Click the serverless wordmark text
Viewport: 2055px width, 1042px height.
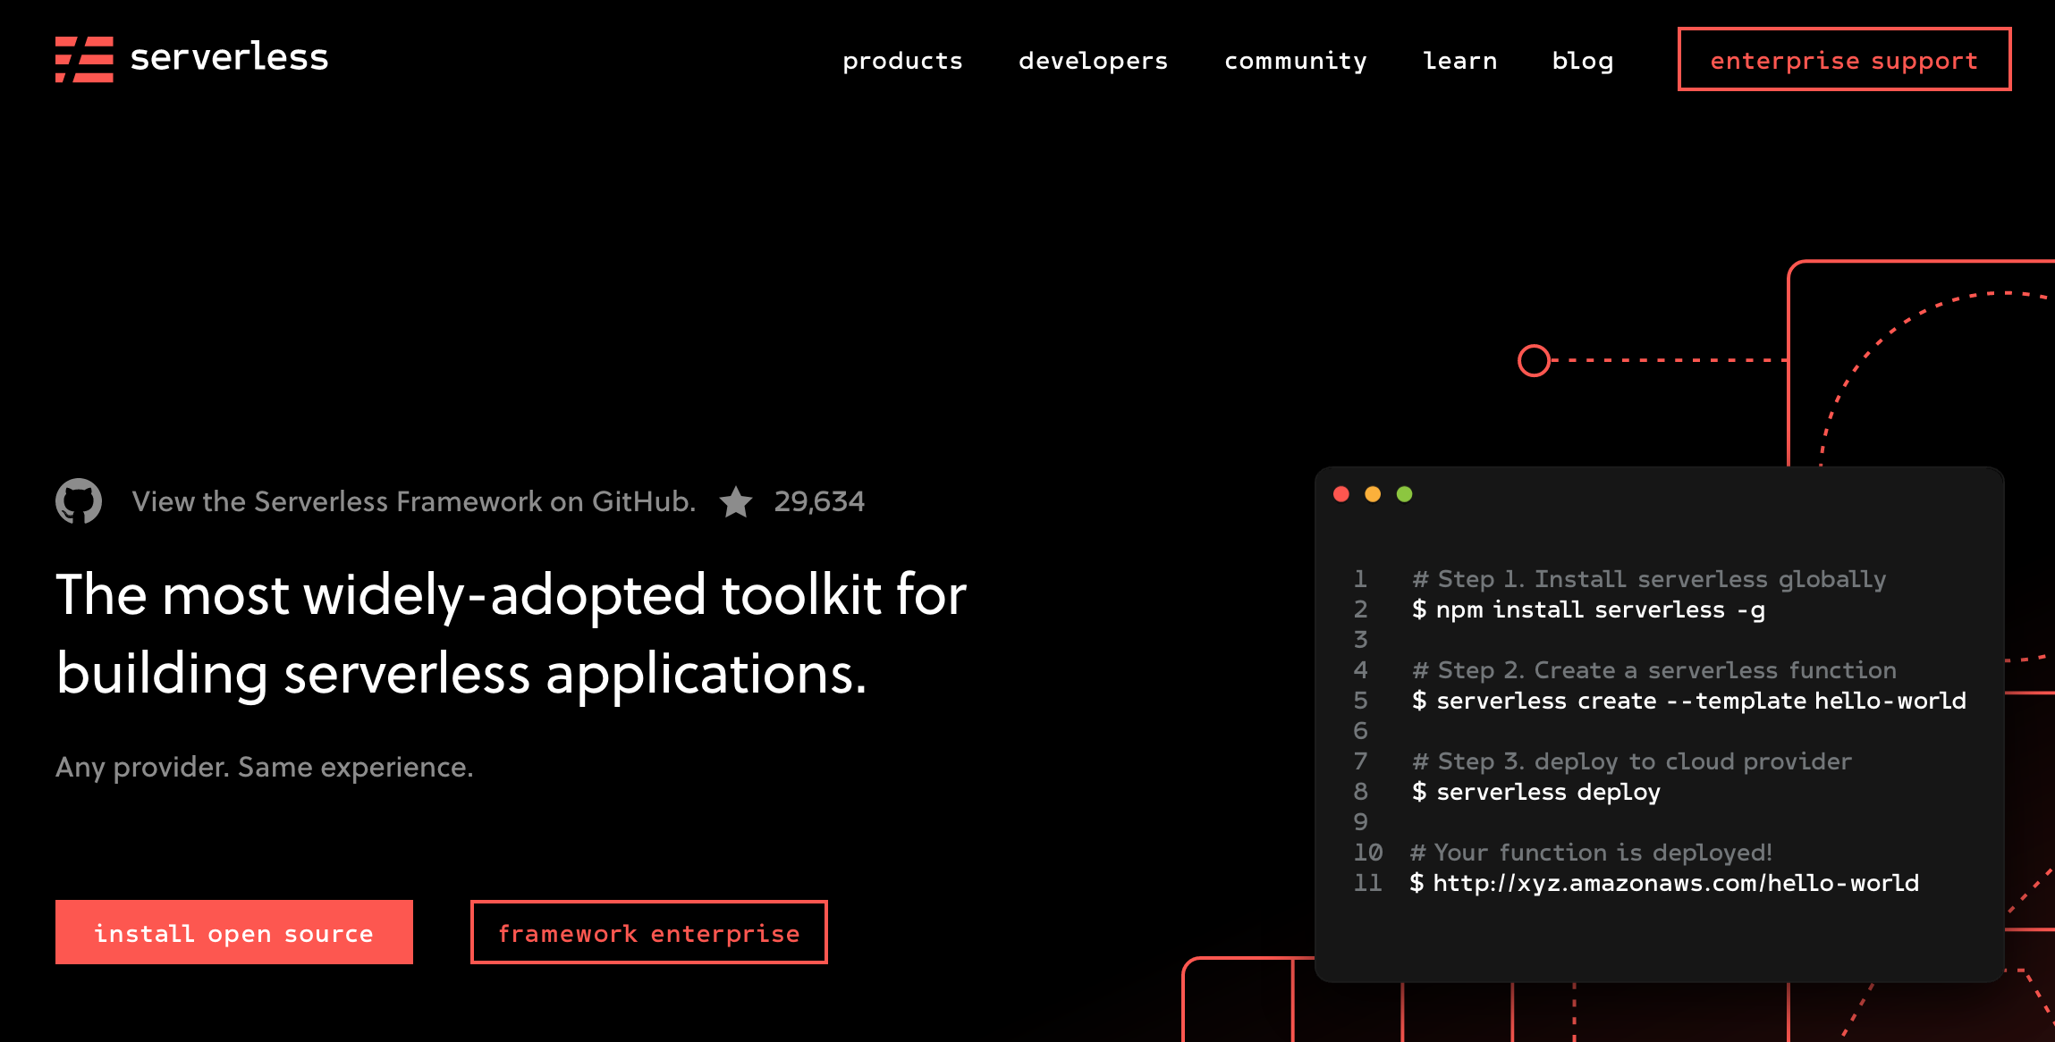pyautogui.click(x=229, y=57)
